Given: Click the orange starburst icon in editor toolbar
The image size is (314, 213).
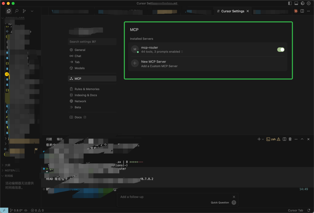Looking at the screenshot, I should (296, 11).
